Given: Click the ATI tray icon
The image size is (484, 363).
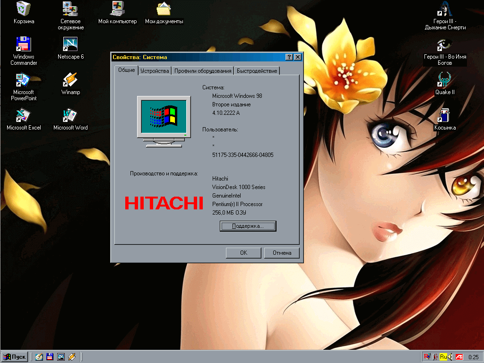Looking at the screenshot, I should 459,356.
